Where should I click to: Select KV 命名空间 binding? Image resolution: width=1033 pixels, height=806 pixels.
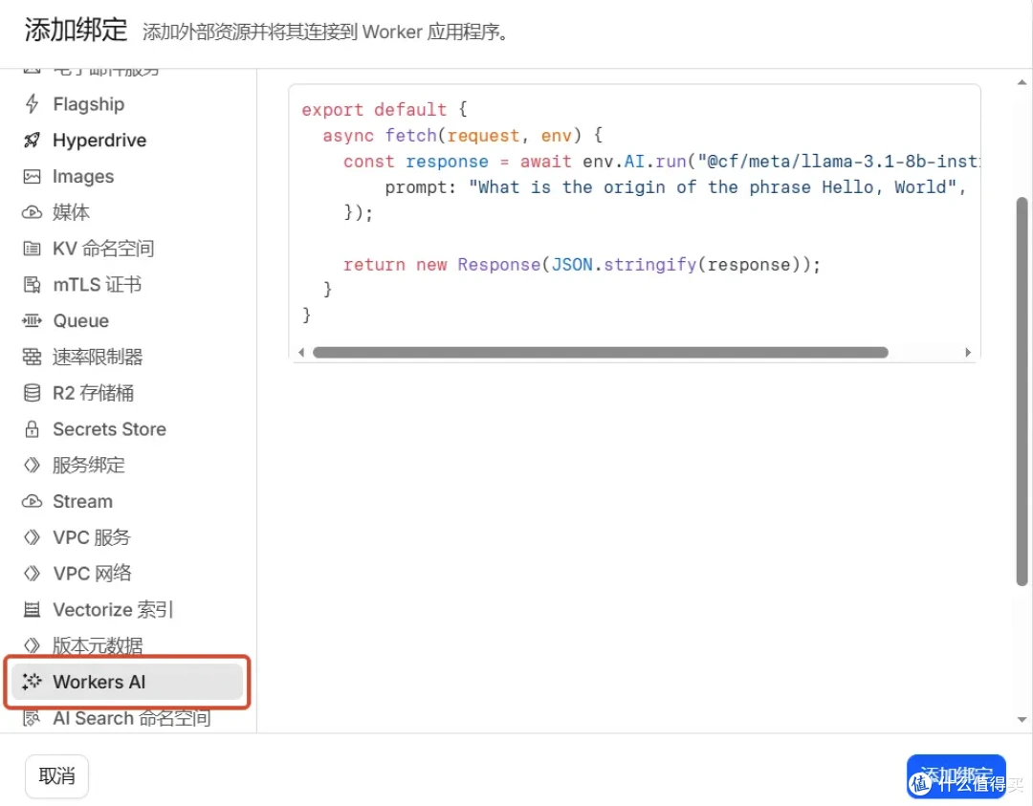(x=128, y=249)
